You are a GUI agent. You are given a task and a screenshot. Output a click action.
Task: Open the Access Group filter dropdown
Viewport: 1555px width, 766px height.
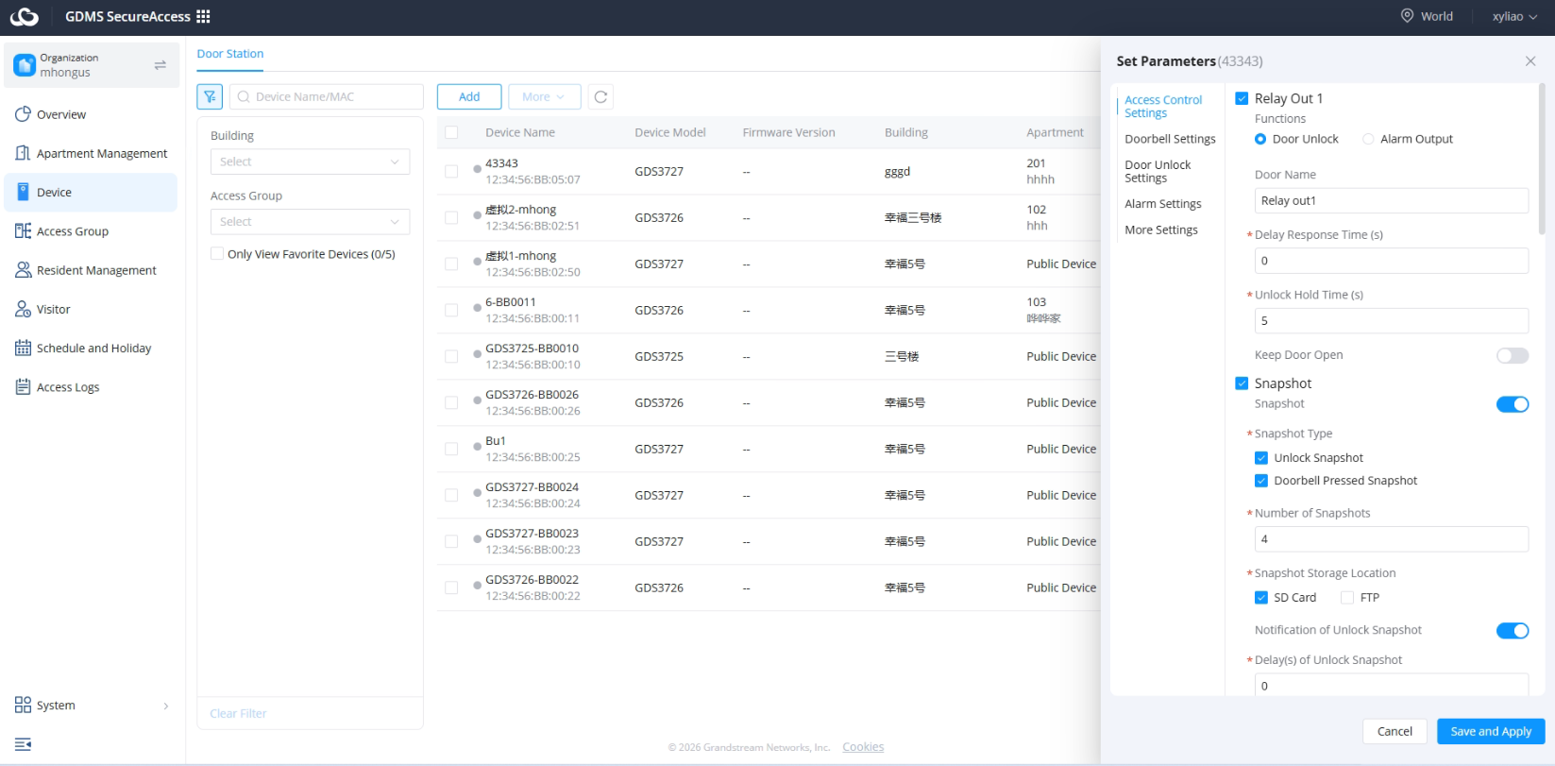click(310, 222)
